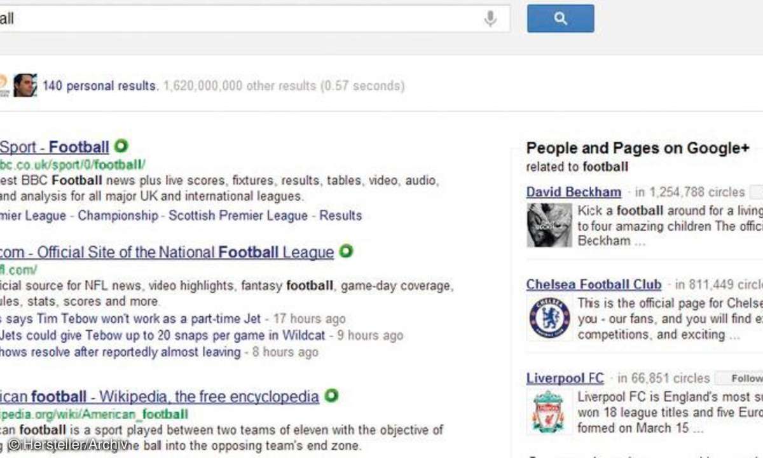Open the David Beckham Google+ page link
Screen dimensions: 763x458
tap(574, 192)
